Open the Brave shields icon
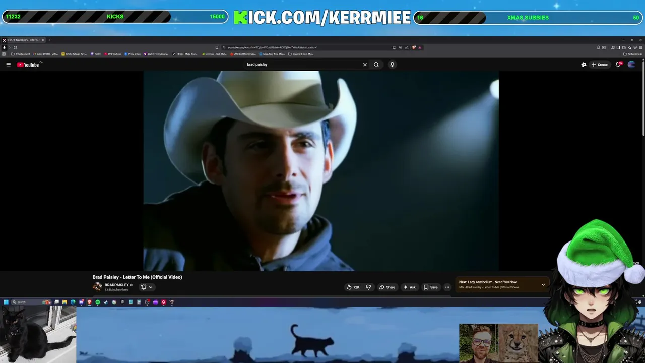 (x=414, y=47)
